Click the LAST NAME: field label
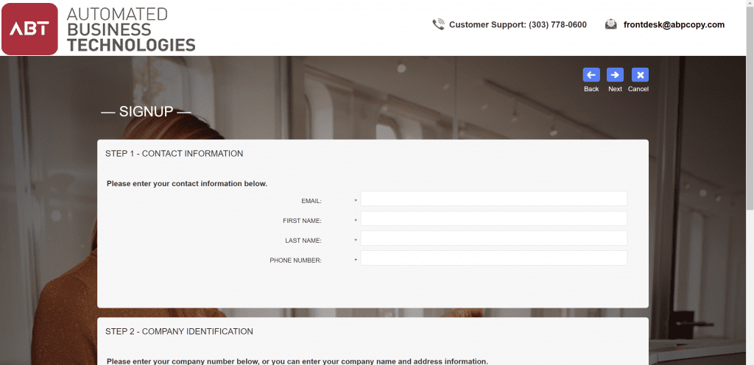The image size is (754, 365). point(303,241)
